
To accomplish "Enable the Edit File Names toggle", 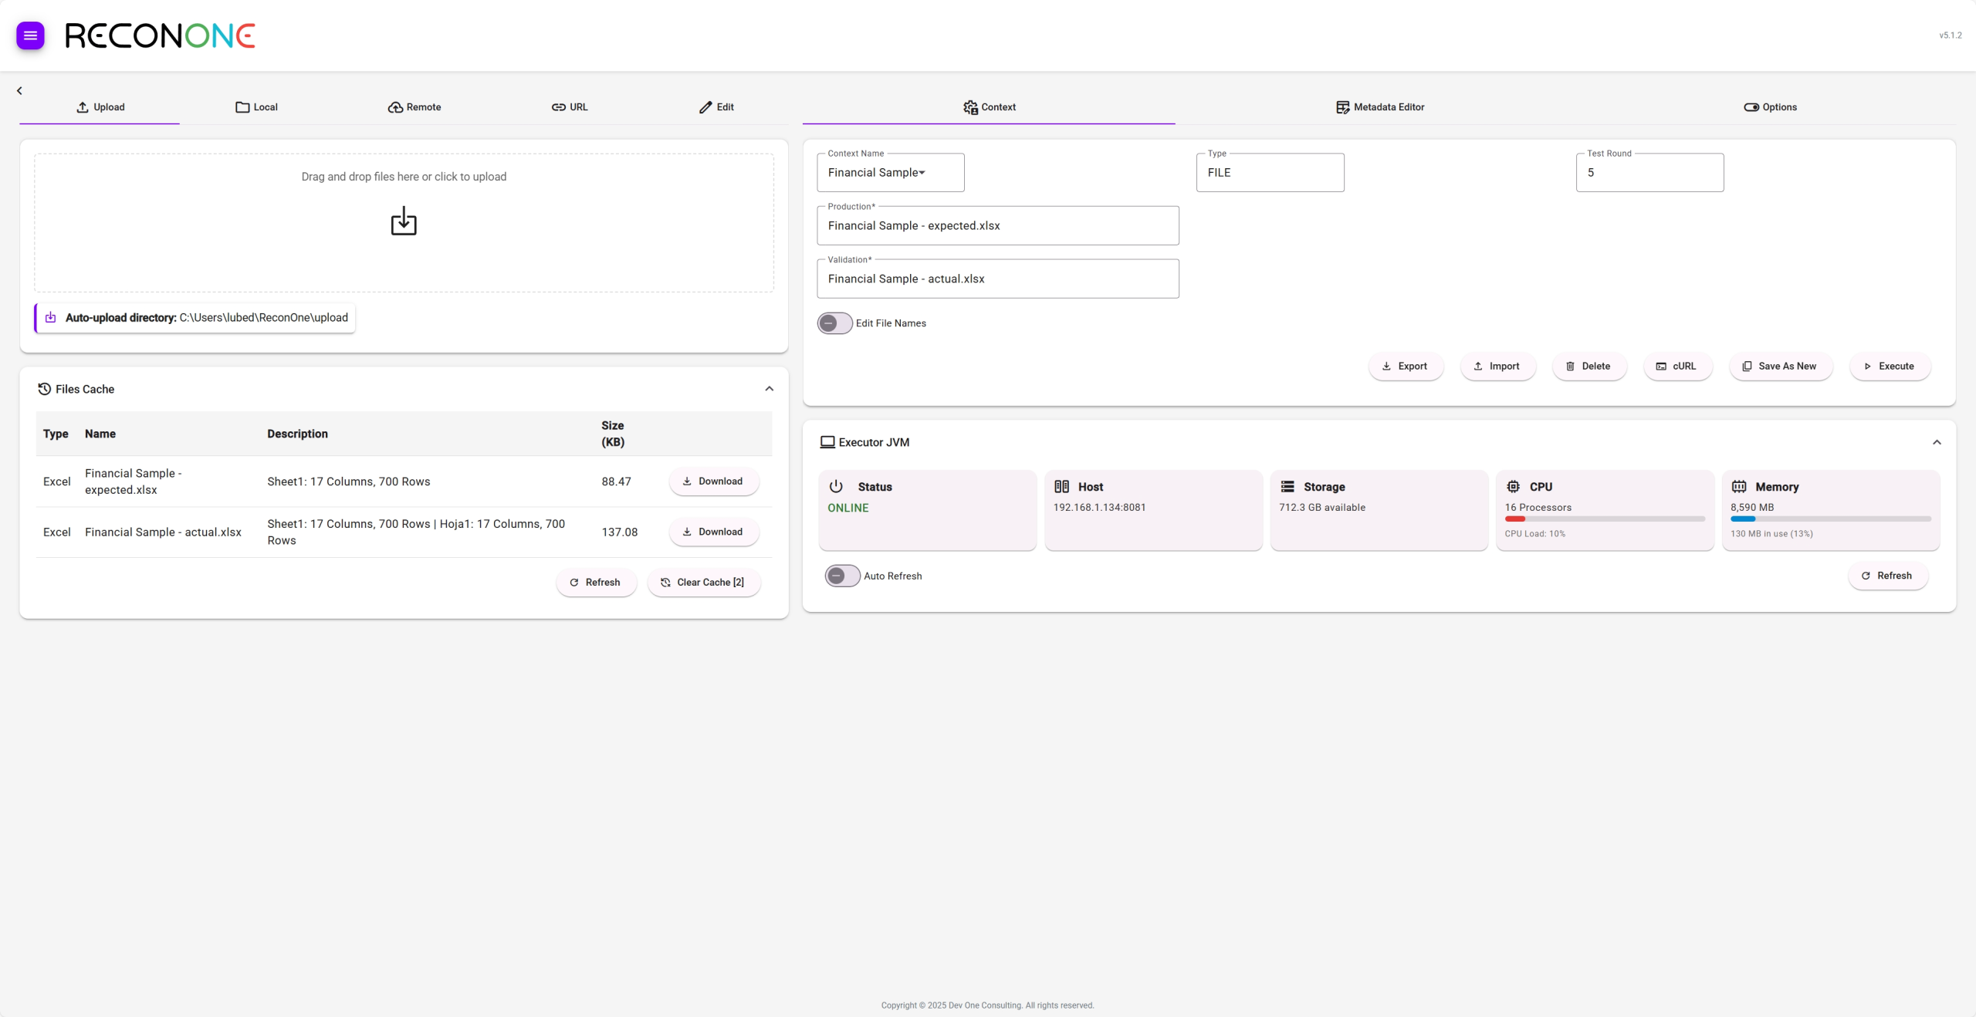I will (x=834, y=323).
